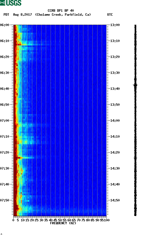Image resolution: width=147 pixels, height=237 pixels.
Task: Click the 06:50 PDT time label
Action: (5, 105)
